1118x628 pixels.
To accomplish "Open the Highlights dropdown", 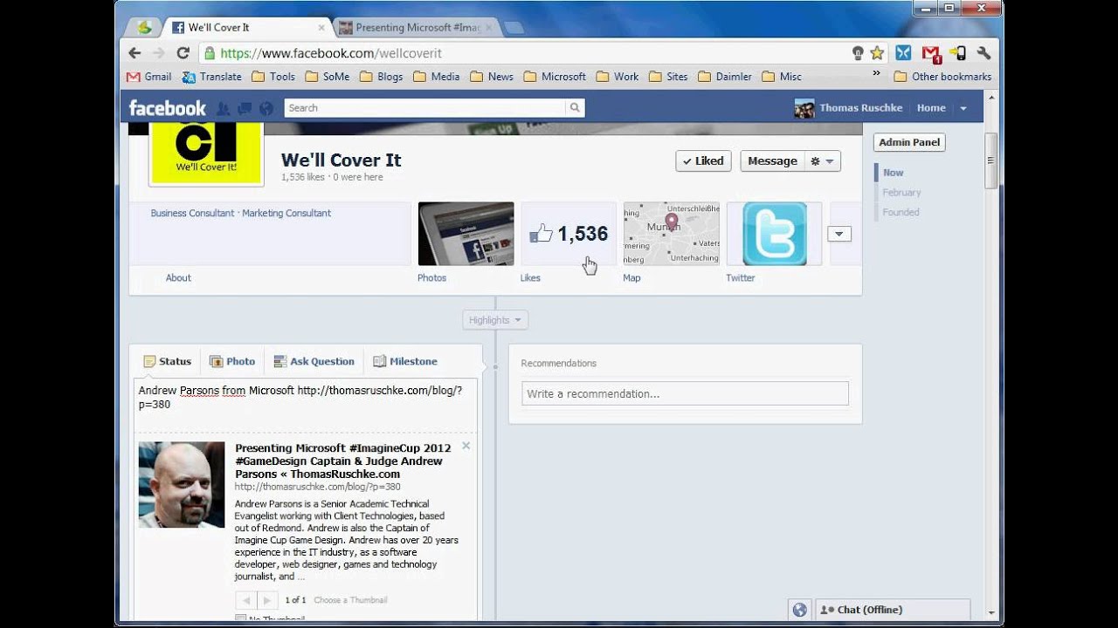I will tap(495, 320).
